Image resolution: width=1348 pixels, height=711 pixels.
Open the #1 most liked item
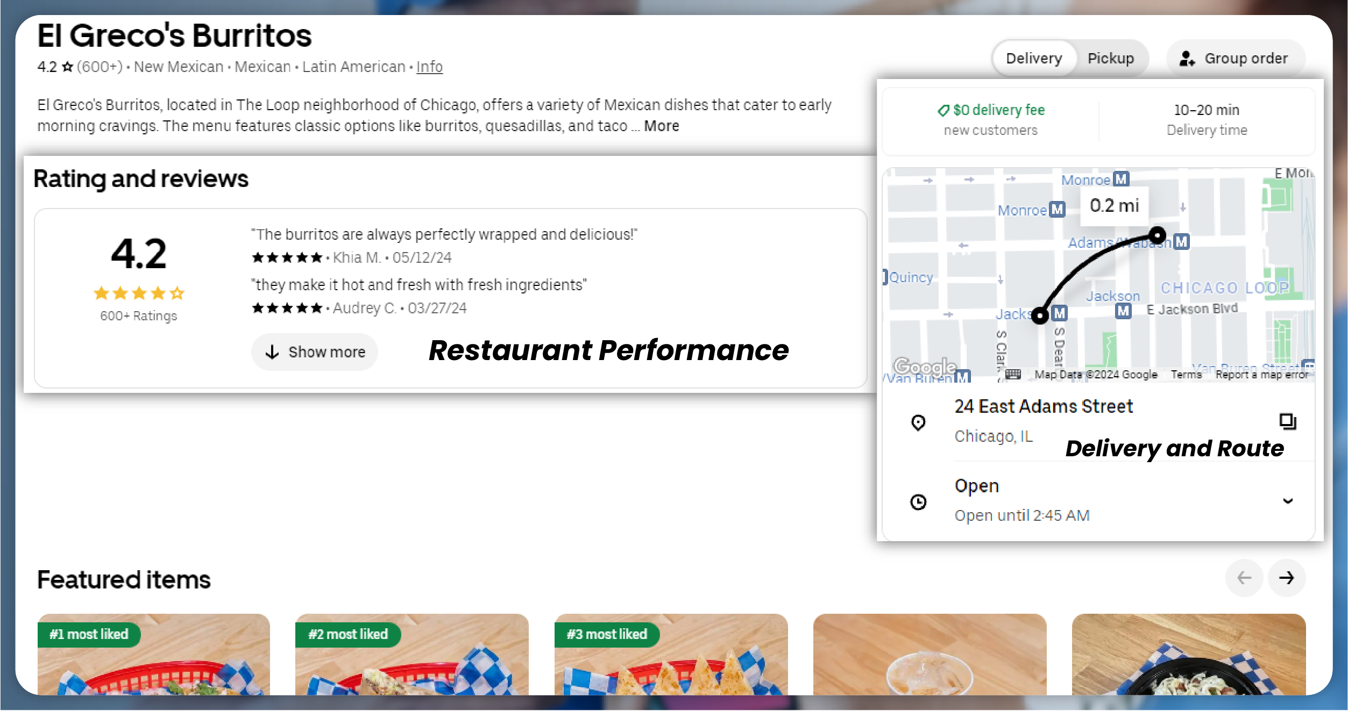pyautogui.click(x=153, y=656)
